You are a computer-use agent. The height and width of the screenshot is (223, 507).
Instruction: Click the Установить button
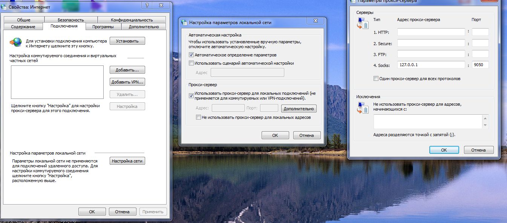pos(127,41)
